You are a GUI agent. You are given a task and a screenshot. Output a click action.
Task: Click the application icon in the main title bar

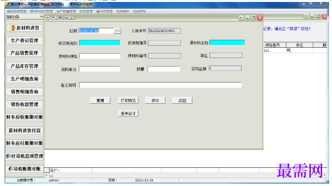[x=7, y=4]
